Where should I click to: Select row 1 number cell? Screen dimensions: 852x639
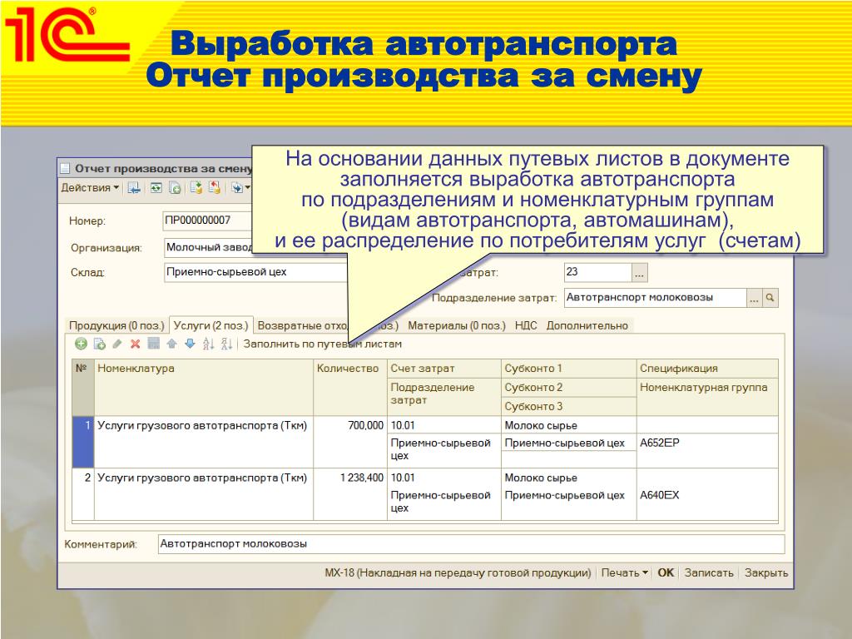coord(83,443)
